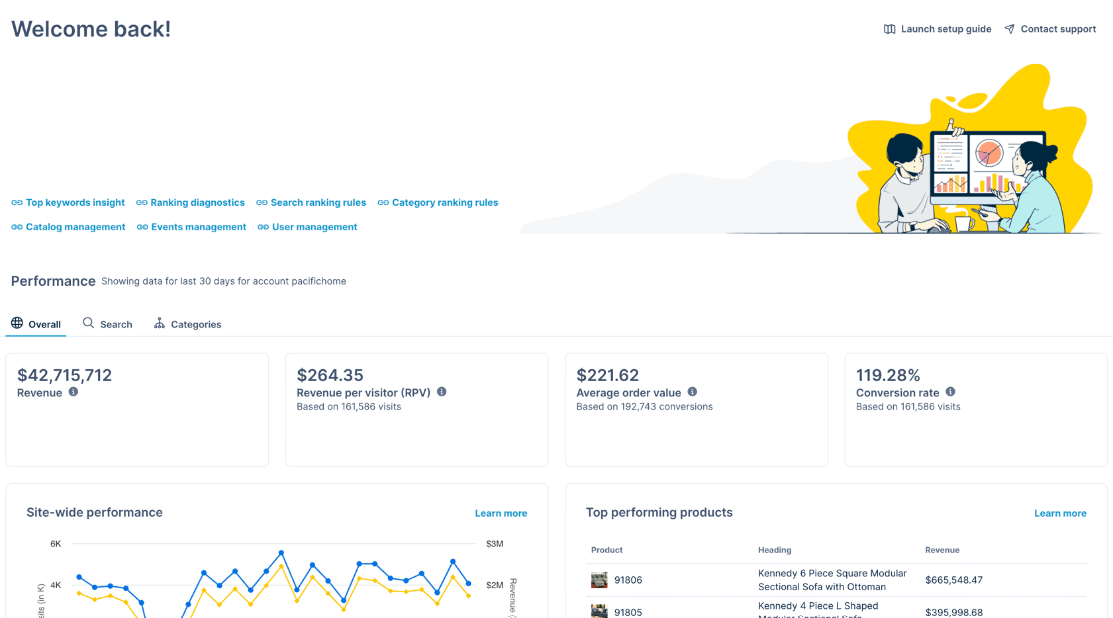1113x618 pixels.
Task: Click the Heading column header
Action: [x=775, y=550]
